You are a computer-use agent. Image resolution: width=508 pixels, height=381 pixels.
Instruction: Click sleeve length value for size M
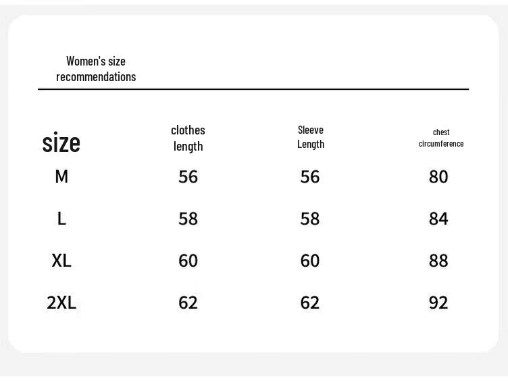click(310, 177)
